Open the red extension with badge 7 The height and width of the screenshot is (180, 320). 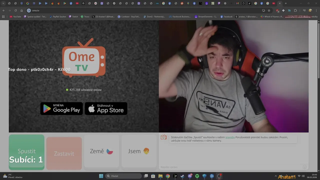[277, 10]
